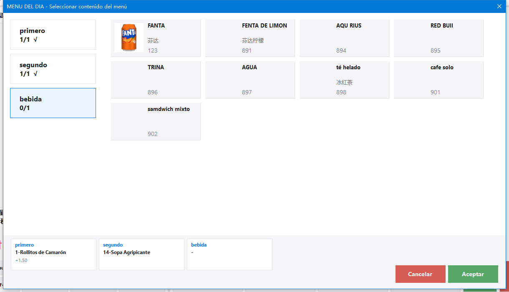Select the empty bebida summary box
This screenshot has width=509, height=292.
(229, 254)
